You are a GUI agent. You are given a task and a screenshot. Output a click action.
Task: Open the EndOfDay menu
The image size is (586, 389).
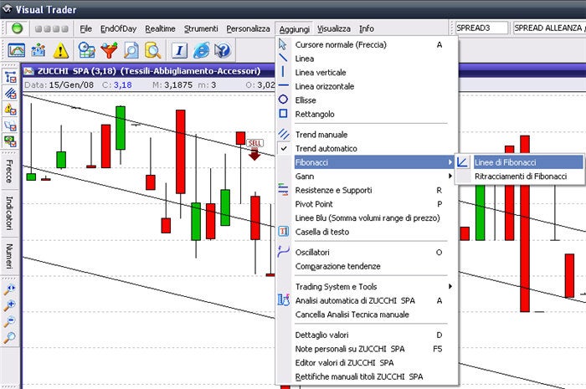click(x=118, y=28)
